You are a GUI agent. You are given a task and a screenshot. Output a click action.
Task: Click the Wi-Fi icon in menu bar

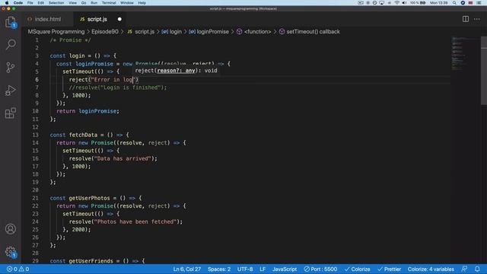[x=396, y=3]
